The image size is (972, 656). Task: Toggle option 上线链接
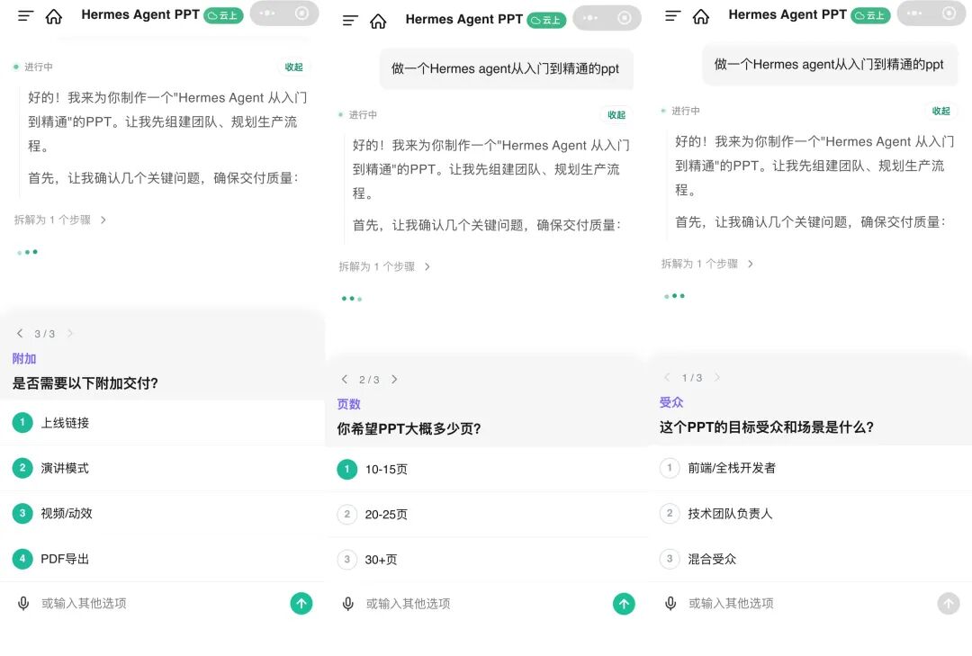[162, 423]
